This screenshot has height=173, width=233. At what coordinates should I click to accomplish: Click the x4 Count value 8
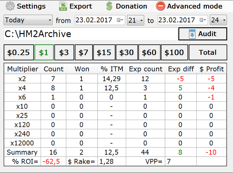pyautogui.click(x=53, y=88)
